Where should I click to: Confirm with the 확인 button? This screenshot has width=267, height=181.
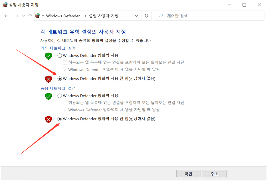point(188,174)
